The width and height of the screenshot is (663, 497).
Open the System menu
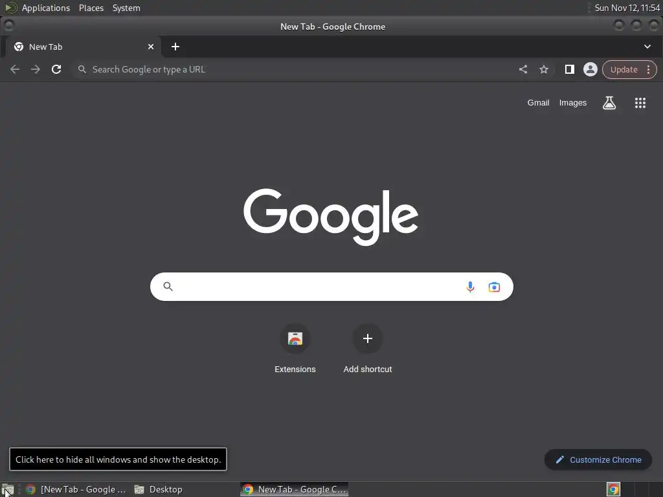(126, 8)
